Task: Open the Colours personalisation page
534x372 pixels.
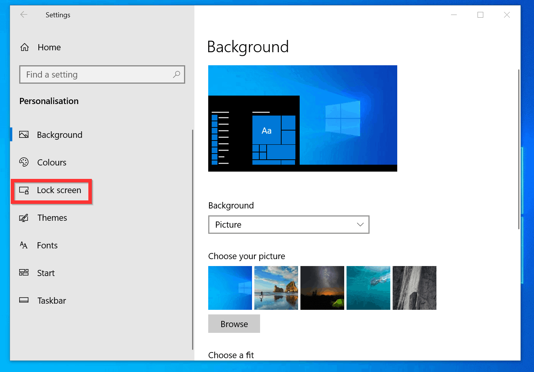Action: click(x=24, y=162)
